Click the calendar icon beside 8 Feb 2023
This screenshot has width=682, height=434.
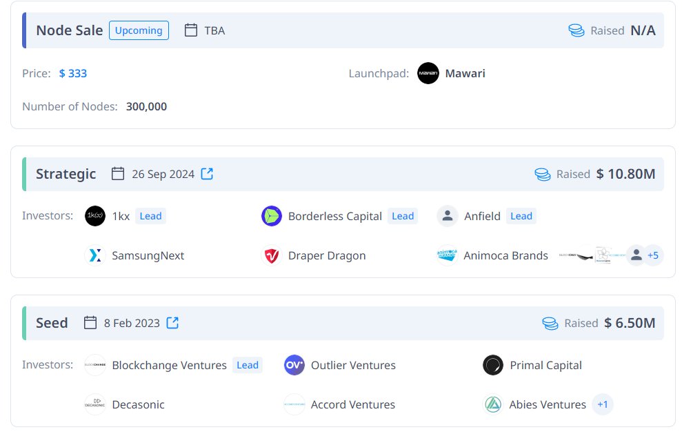point(90,323)
